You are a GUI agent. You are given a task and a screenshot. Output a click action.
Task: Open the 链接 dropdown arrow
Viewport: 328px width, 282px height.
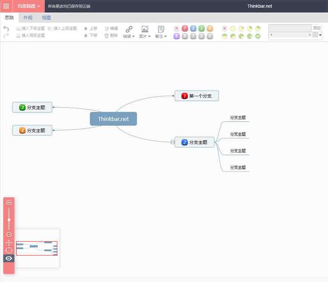click(133, 36)
